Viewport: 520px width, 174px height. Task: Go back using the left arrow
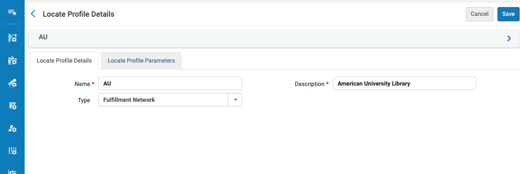point(33,14)
